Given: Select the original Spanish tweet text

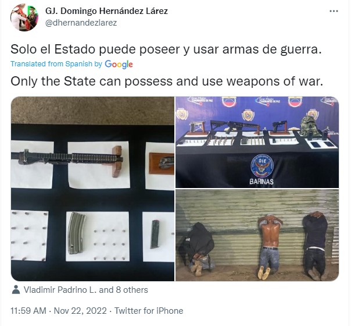Looking at the screenshot, I should point(166,49).
